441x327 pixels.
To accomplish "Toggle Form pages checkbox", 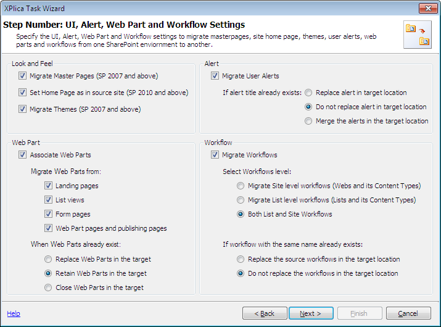I will 48,214.
